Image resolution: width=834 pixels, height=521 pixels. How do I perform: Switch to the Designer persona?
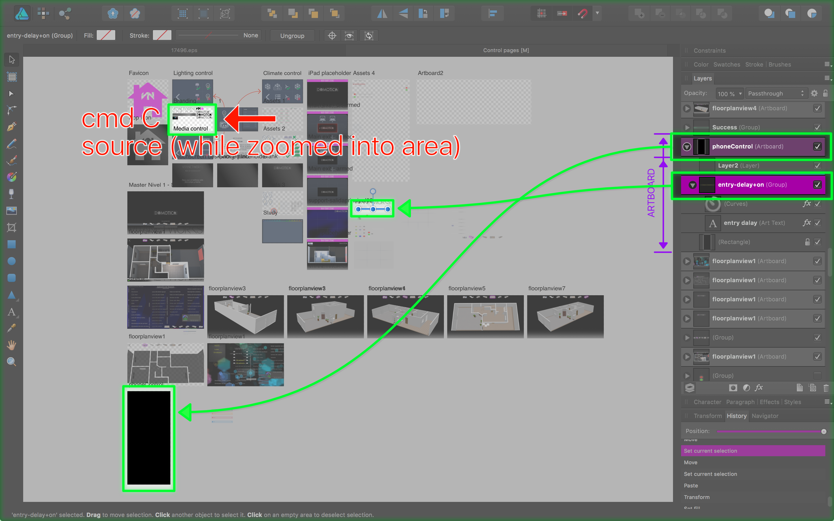[x=22, y=14]
